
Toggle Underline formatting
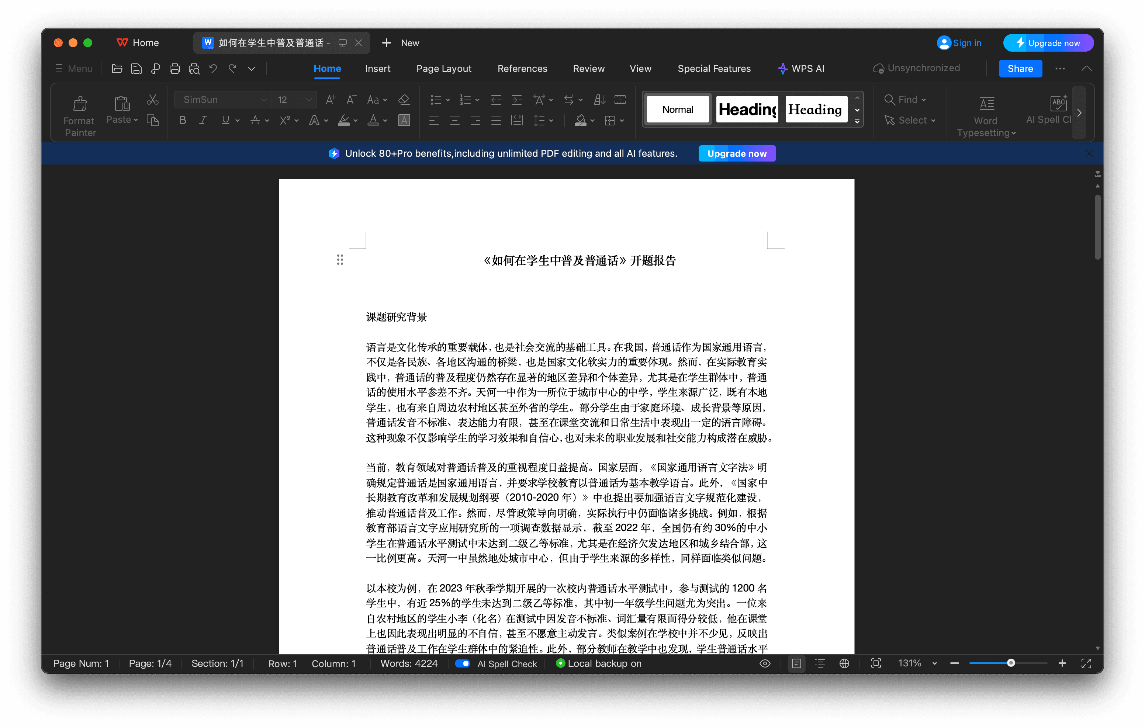[225, 120]
